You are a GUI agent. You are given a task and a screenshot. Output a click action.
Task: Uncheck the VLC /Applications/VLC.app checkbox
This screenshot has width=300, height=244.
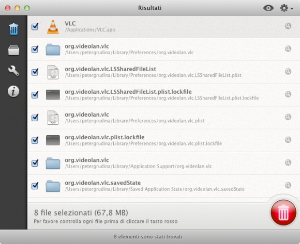[x=35, y=26]
